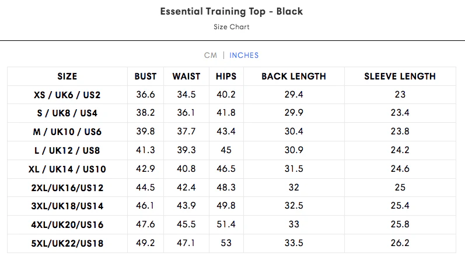
Task: Select the XS / UK6 / US2 row label
Action: 67,95
